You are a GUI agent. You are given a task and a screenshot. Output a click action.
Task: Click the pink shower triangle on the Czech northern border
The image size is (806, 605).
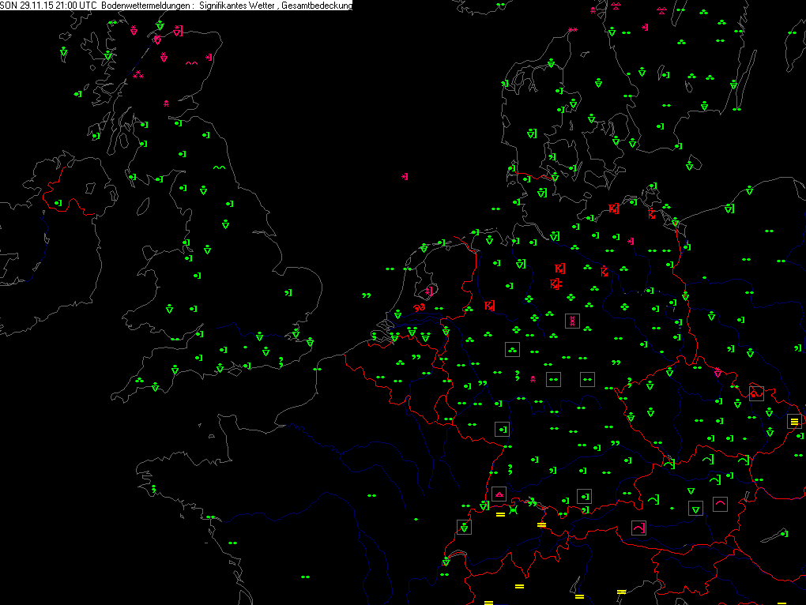(x=717, y=372)
